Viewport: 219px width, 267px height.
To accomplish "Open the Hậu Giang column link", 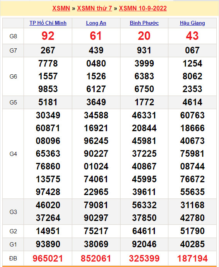I will point(192,23).
